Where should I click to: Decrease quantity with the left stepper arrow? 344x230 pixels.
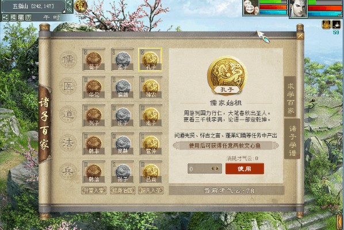pos(213,168)
